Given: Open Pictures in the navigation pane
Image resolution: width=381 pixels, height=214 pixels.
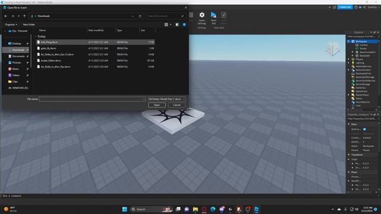Looking at the screenshot, I should point(17,62).
